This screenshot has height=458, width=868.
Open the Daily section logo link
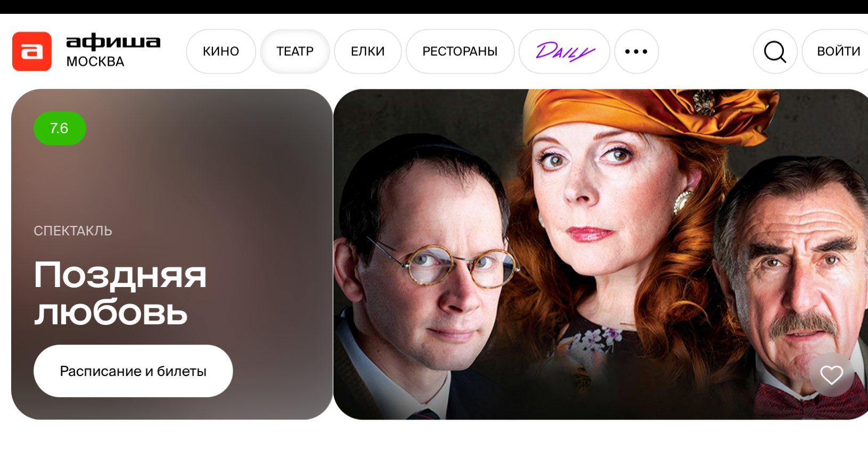click(x=564, y=52)
